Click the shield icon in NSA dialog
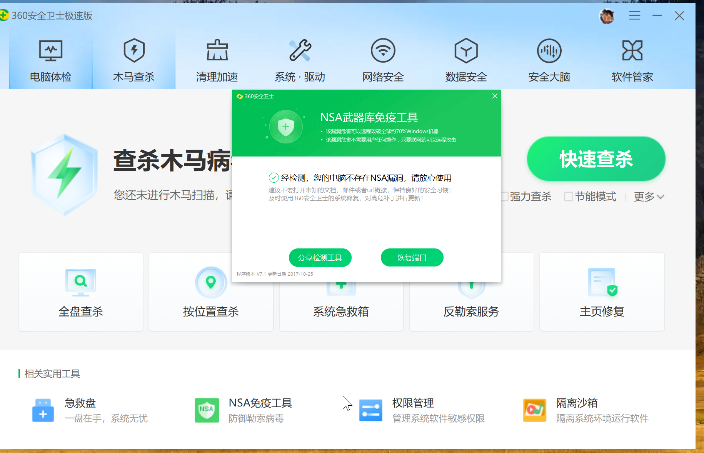The width and height of the screenshot is (704, 453). (x=285, y=127)
